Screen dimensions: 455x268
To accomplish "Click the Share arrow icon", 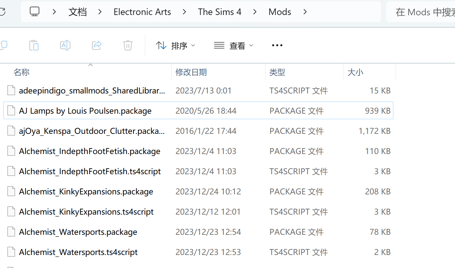I will [97, 45].
